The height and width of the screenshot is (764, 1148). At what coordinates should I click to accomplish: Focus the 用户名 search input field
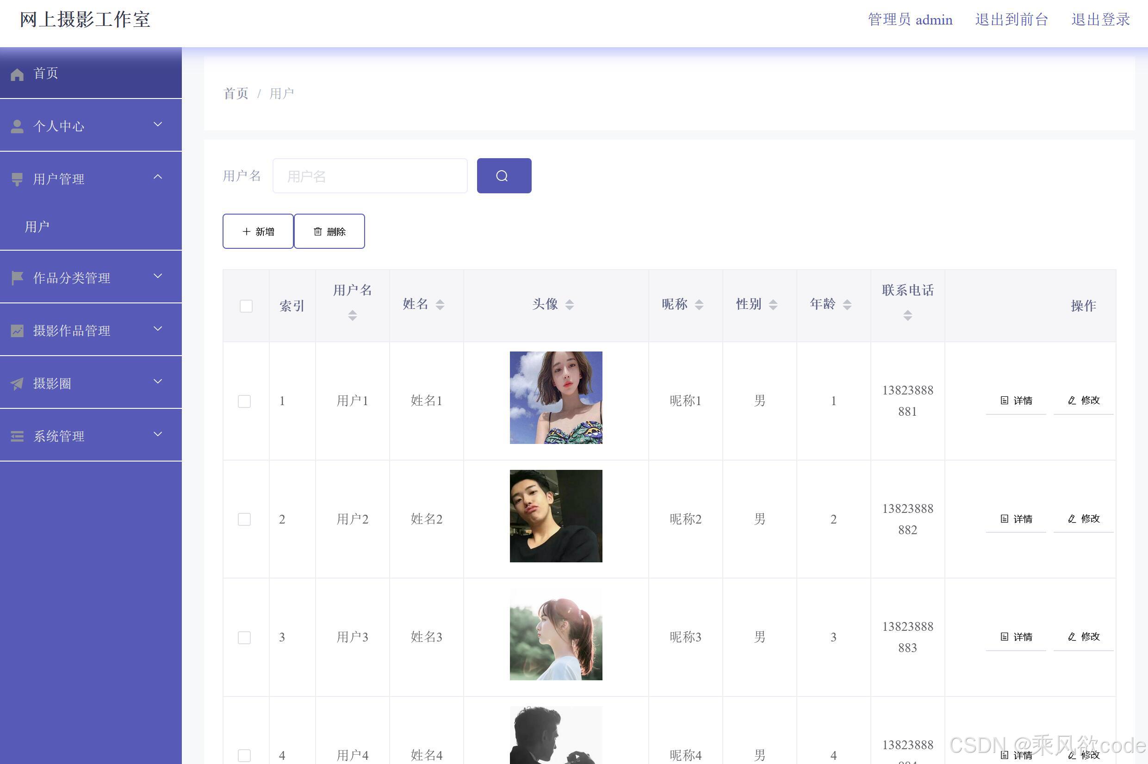pyautogui.click(x=370, y=176)
